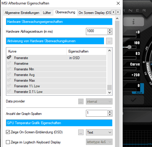Click the ellipsis button next to Data provider
This screenshot has height=147, width=152.
click(x=81, y=102)
